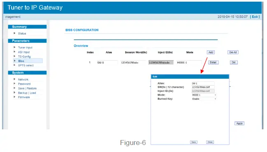Click the arrow icon beside ASI Input

14,51
